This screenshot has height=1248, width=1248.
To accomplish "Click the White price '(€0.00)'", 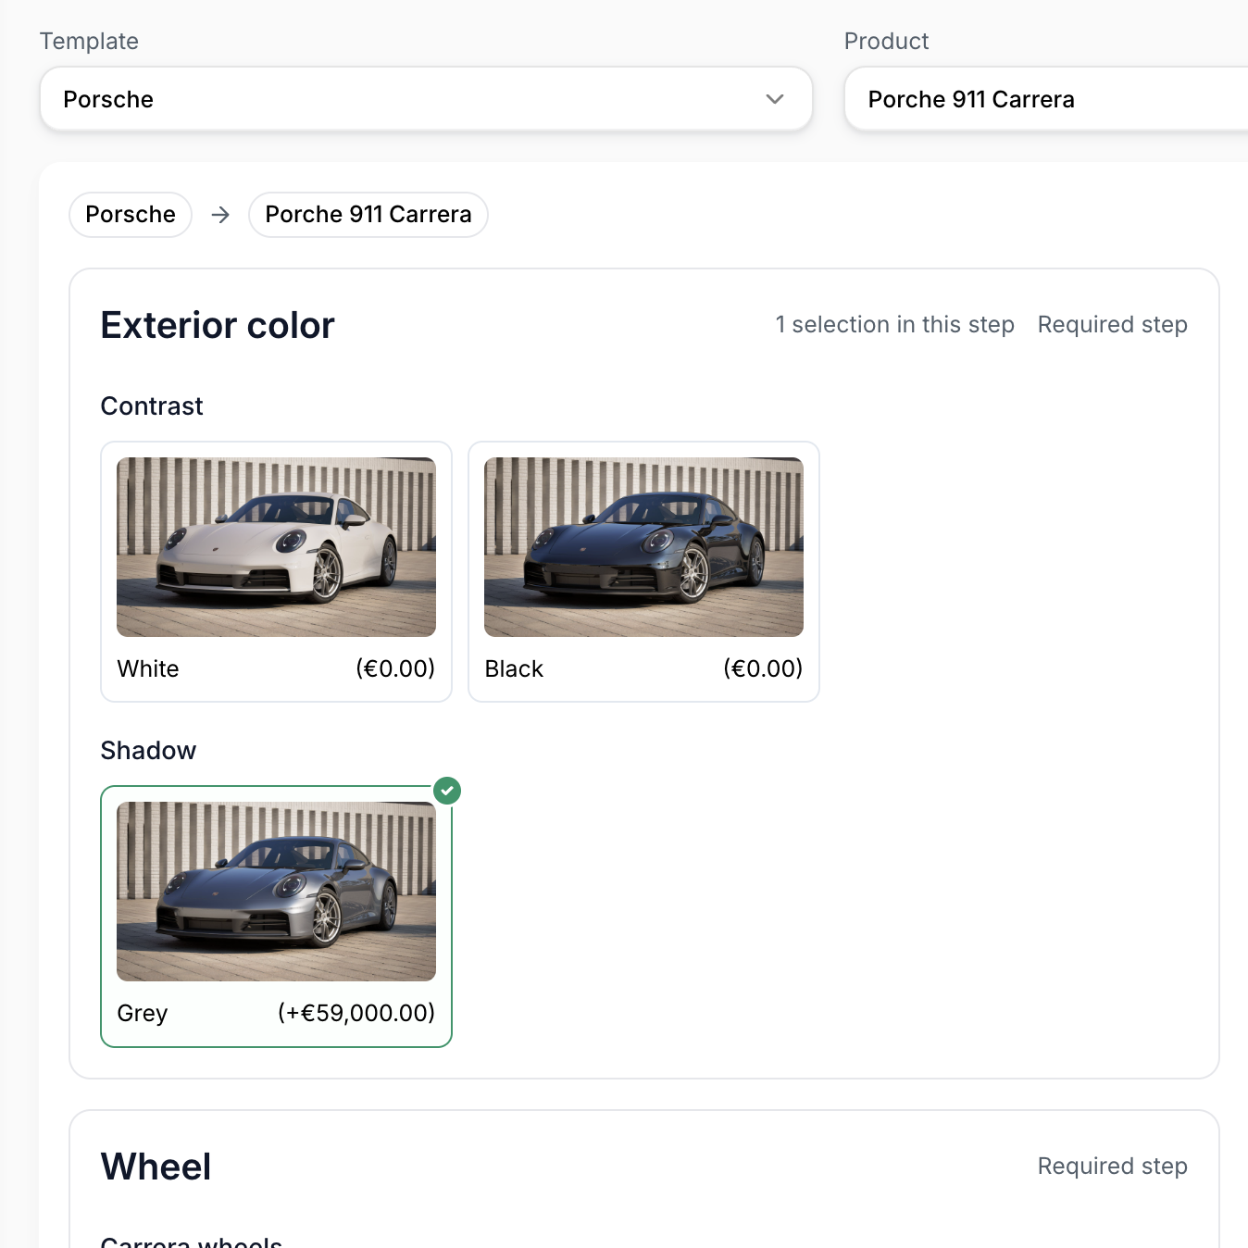I will coord(395,668).
